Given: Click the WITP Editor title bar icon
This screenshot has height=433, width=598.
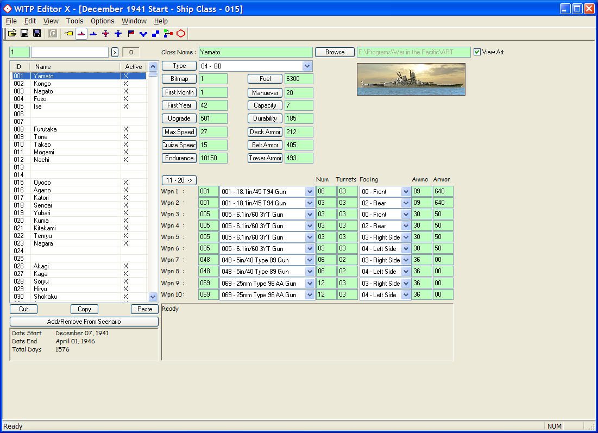Looking at the screenshot, I should click(x=8, y=8).
